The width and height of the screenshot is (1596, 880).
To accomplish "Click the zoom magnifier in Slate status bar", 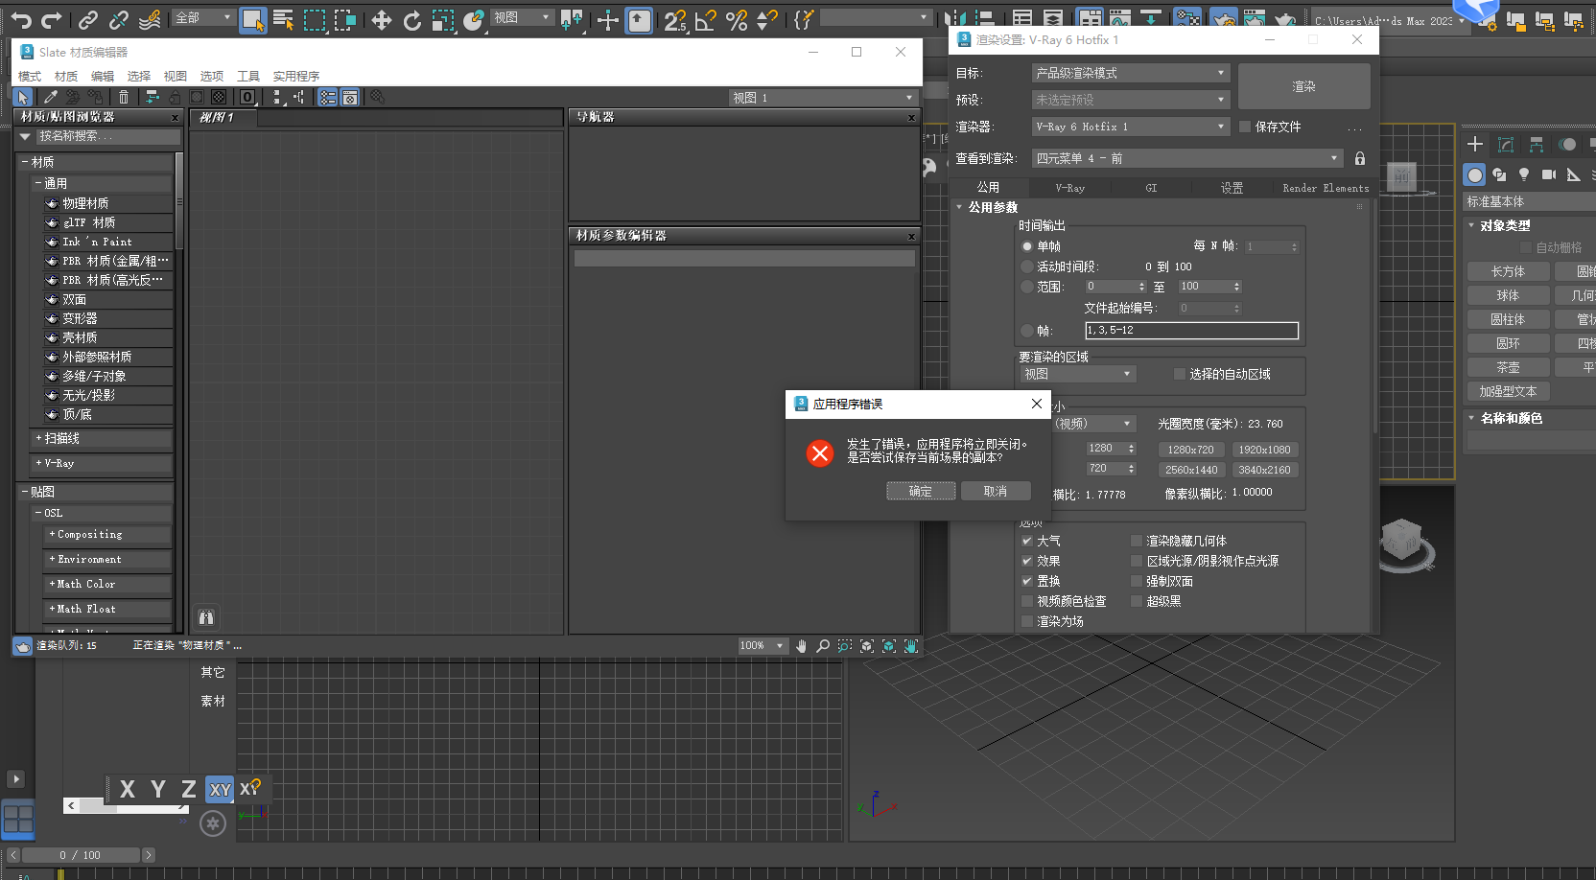I will 823,646.
